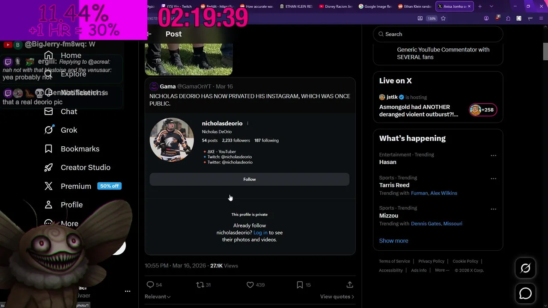Click three-dot menu beside Tarris Reed trend
Image resolution: width=548 pixels, height=308 pixels.
[x=493, y=178]
